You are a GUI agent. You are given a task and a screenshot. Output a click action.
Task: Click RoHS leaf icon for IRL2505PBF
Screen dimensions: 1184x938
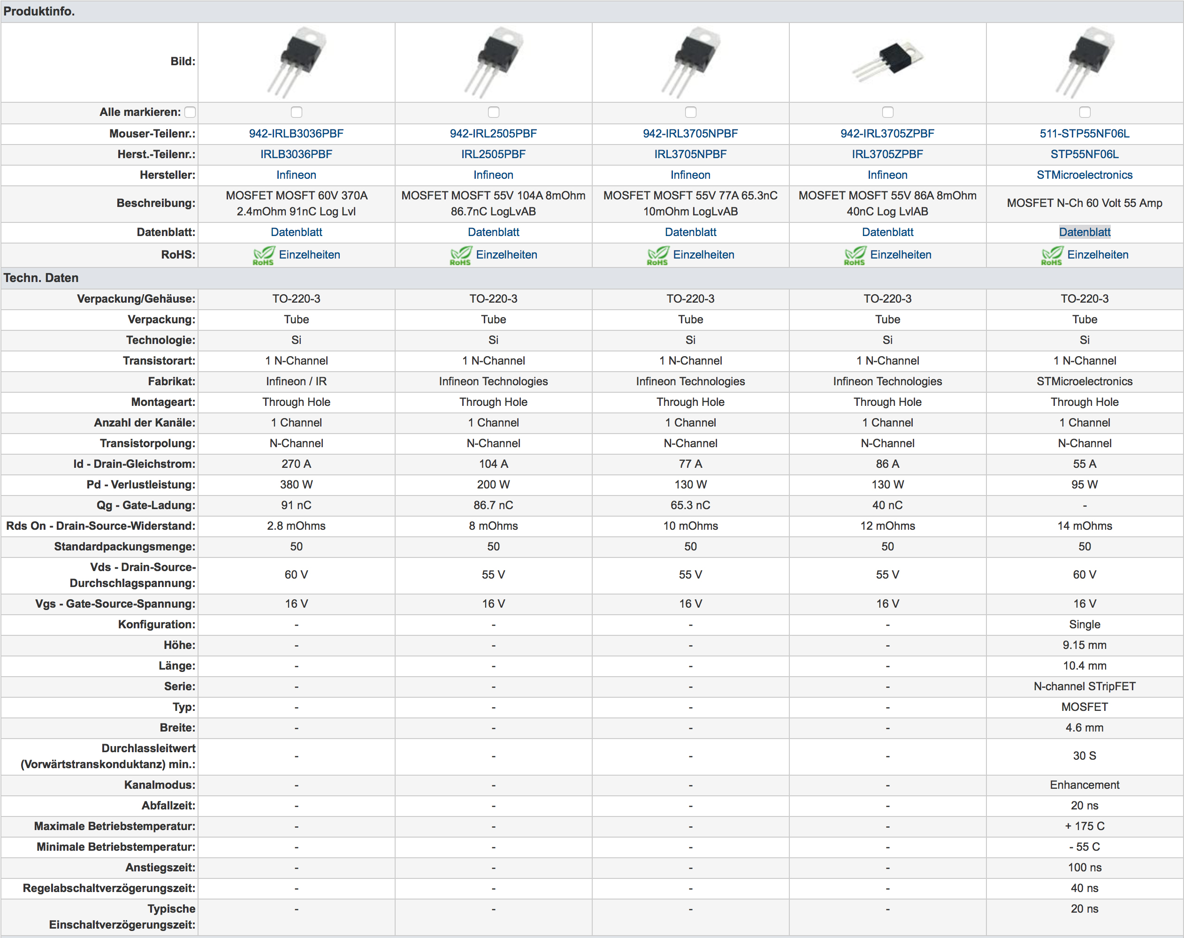click(x=461, y=255)
